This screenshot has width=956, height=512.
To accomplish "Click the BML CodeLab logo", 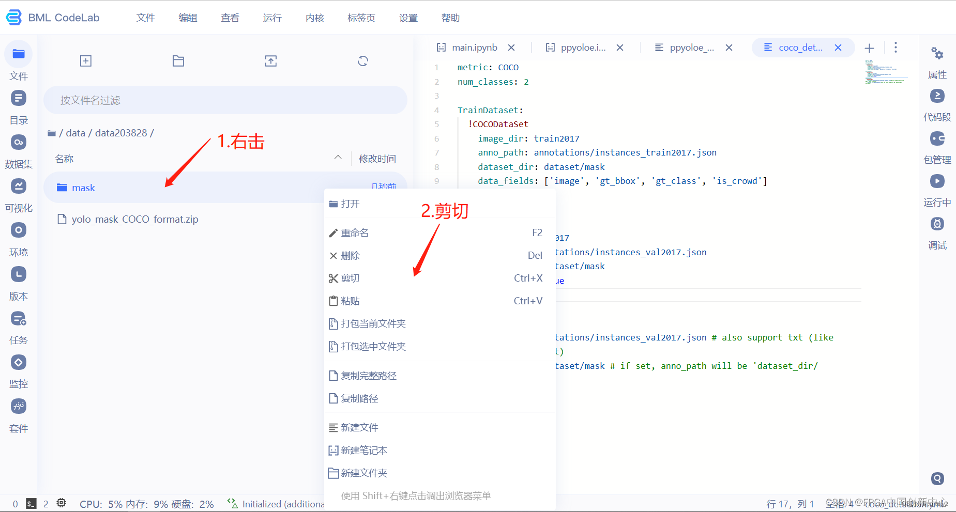I will coord(52,18).
